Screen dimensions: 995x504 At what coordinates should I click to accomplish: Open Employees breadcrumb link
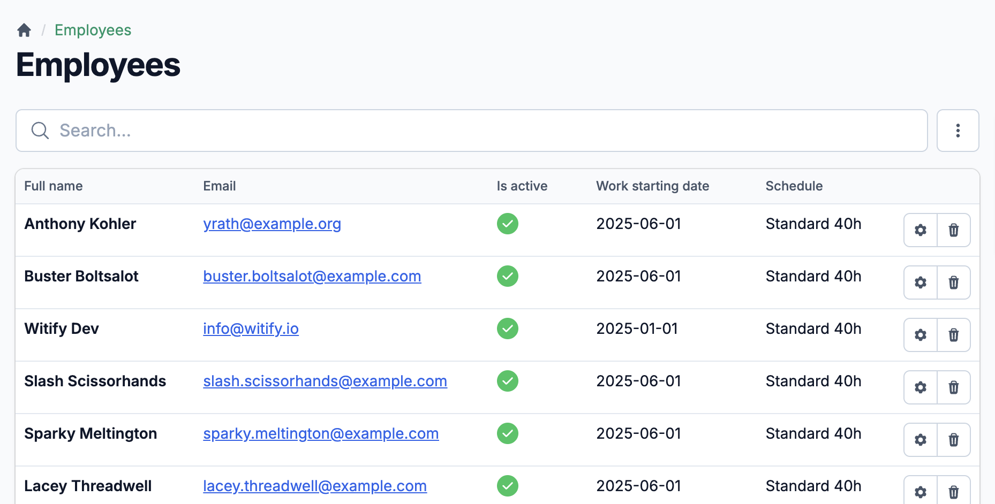(x=93, y=30)
